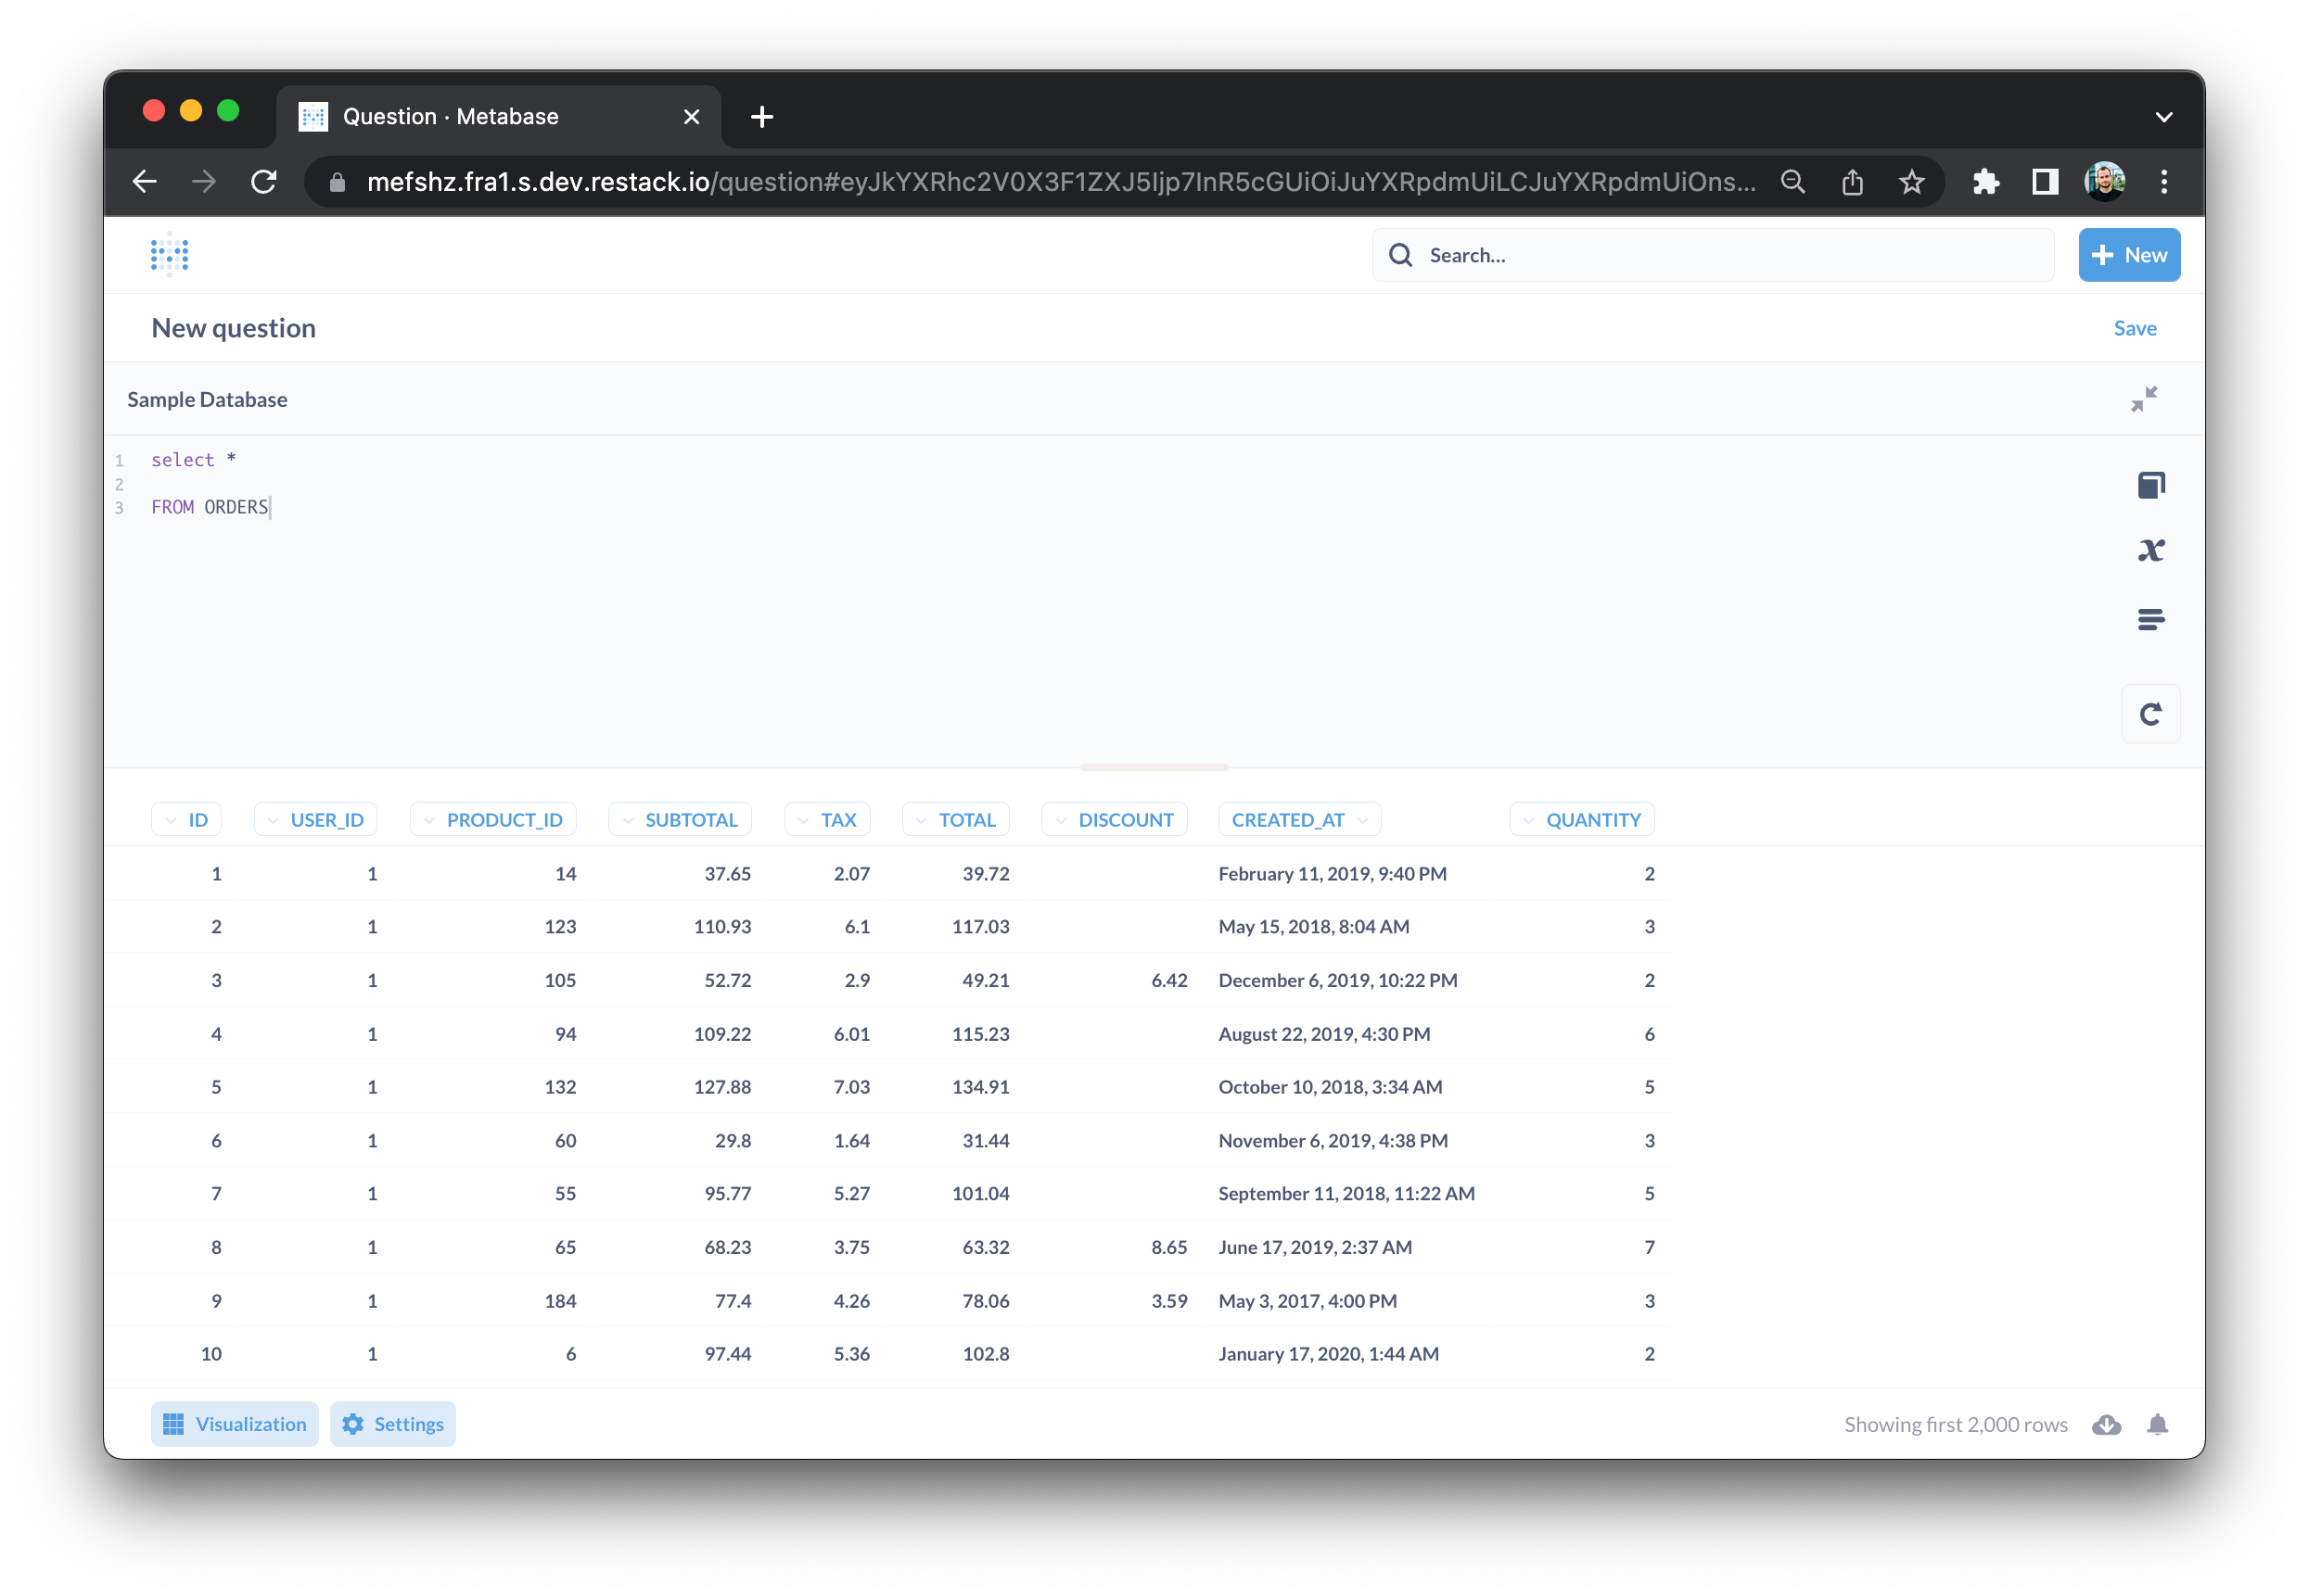Open the CREATED_AT column header dropdown
The width and height of the screenshot is (2309, 1596).
1298,819
